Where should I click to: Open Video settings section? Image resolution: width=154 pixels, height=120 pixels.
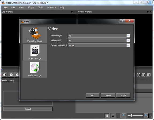[x=35, y=52]
